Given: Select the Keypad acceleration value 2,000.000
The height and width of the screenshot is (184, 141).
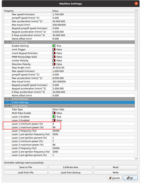Looking at the screenshot, I should [x=58, y=88].
